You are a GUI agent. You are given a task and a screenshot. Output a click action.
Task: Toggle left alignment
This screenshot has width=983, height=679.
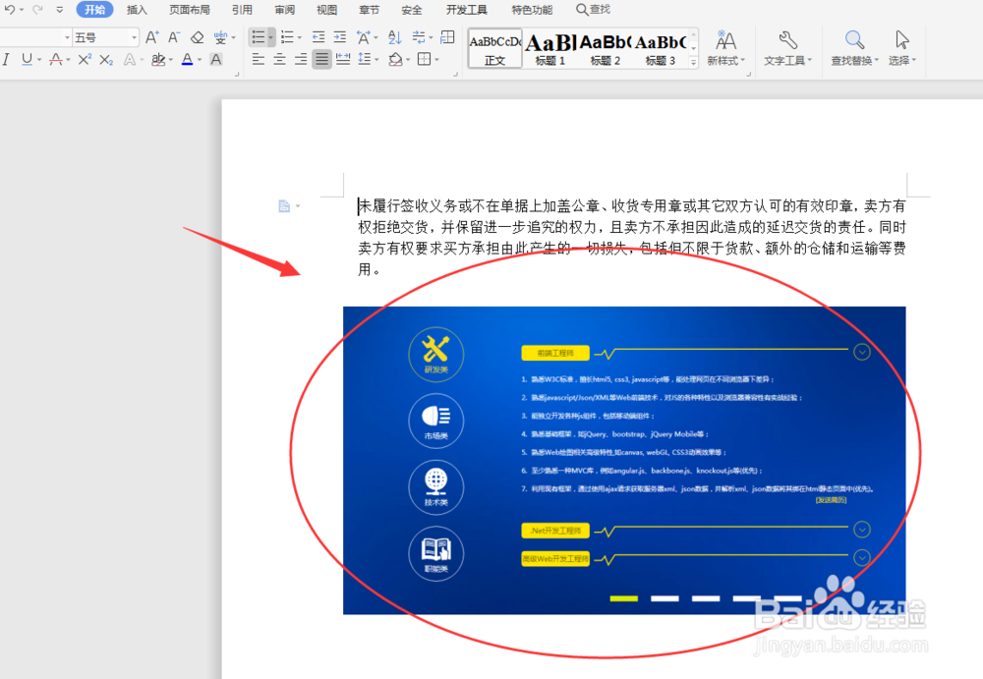[259, 60]
